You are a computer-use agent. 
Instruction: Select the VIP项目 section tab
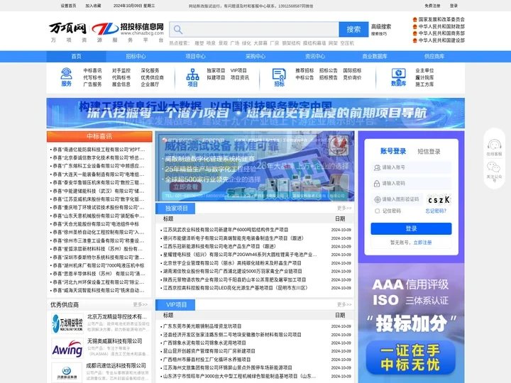176,305
